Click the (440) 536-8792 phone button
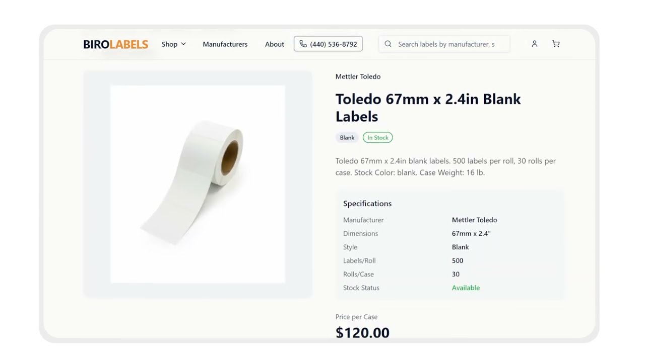The image size is (645, 362). point(328,44)
